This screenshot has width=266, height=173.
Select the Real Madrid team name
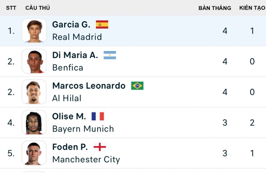click(77, 37)
